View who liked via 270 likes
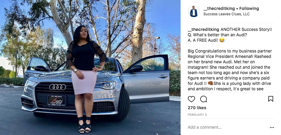This screenshot has height=135, width=281. (197, 108)
